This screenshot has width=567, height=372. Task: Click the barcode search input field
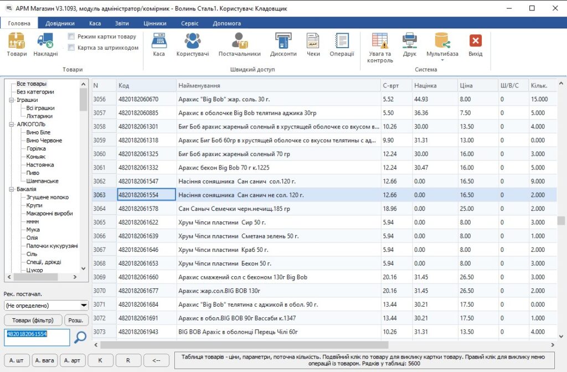[37, 337]
